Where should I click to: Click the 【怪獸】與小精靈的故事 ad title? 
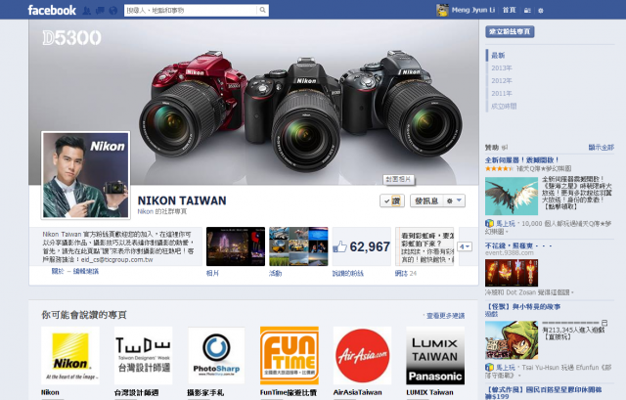(x=523, y=306)
